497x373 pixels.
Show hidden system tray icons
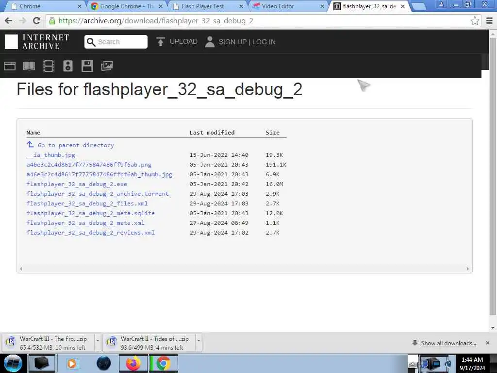413,363
